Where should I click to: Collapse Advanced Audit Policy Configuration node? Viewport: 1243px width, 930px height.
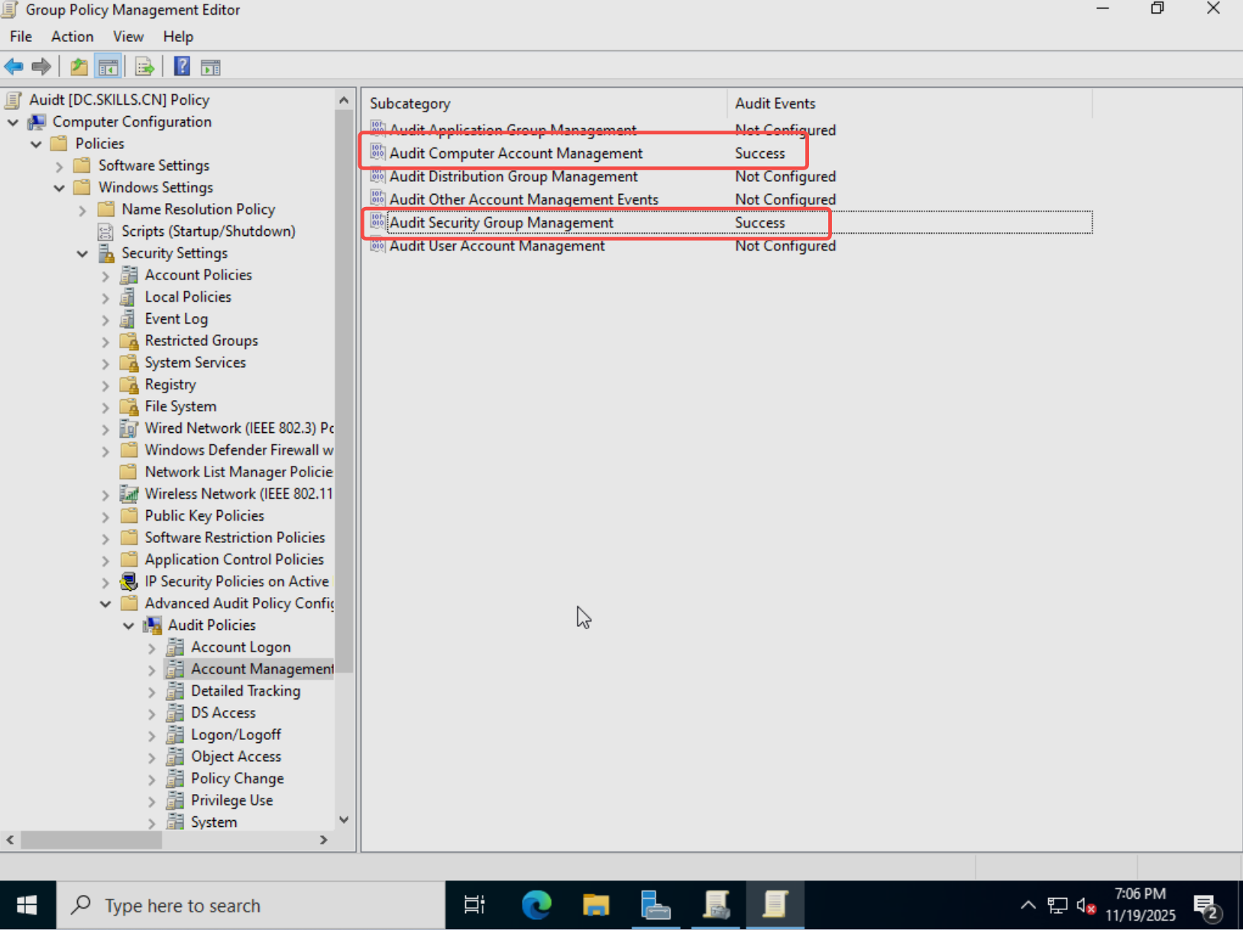point(105,604)
